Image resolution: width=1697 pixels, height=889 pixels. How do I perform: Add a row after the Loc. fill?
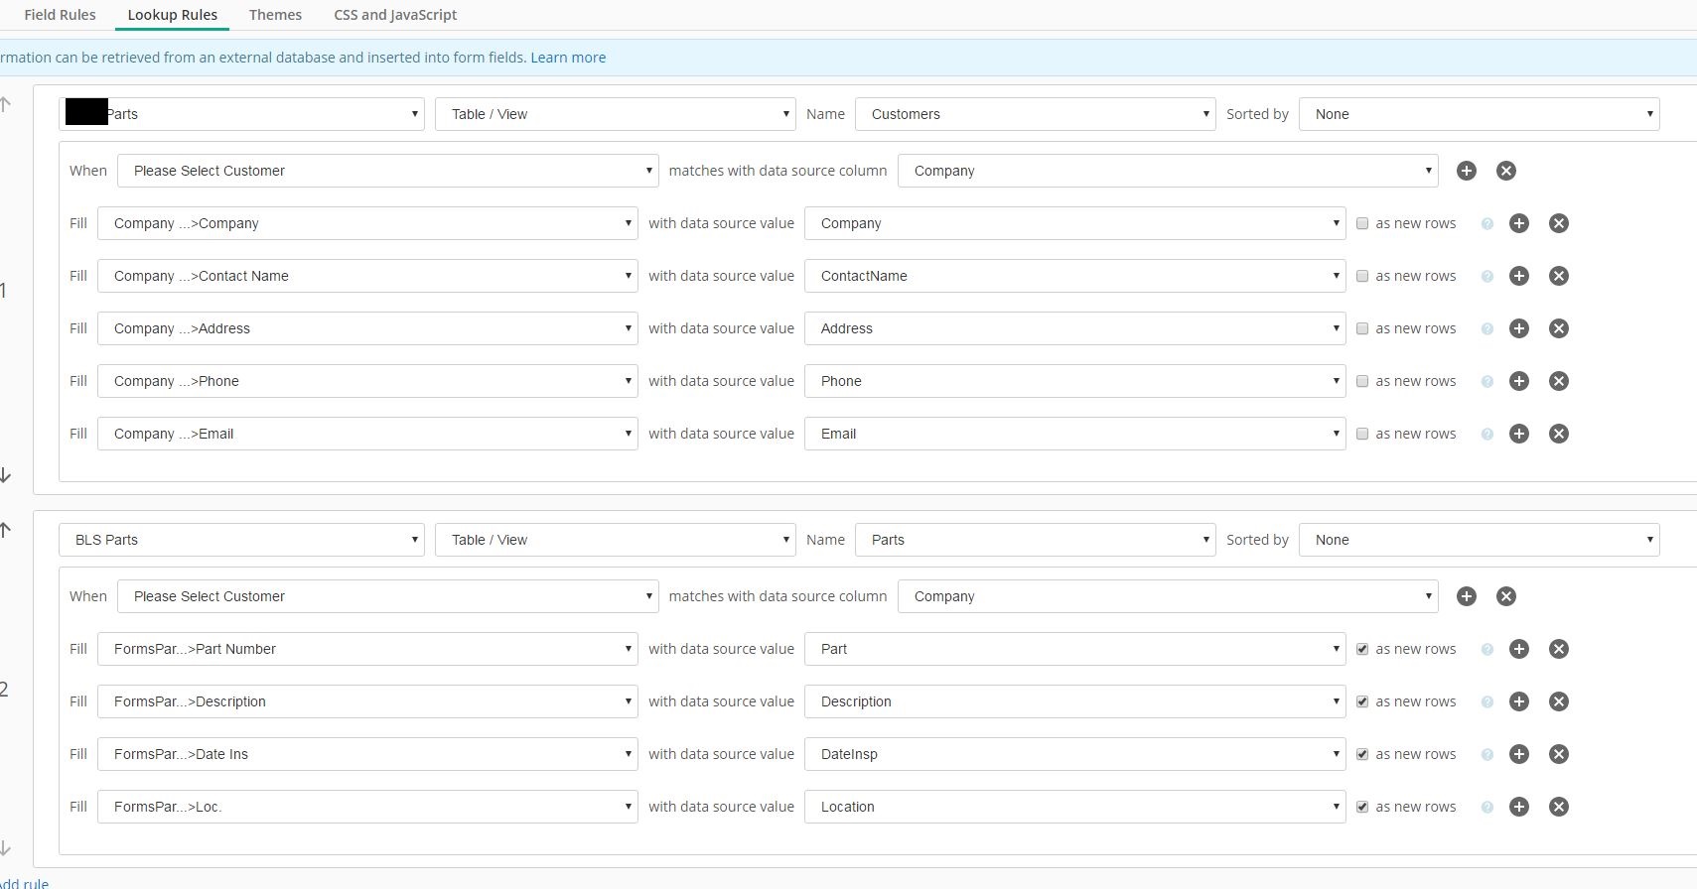[x=1518, y=807]
